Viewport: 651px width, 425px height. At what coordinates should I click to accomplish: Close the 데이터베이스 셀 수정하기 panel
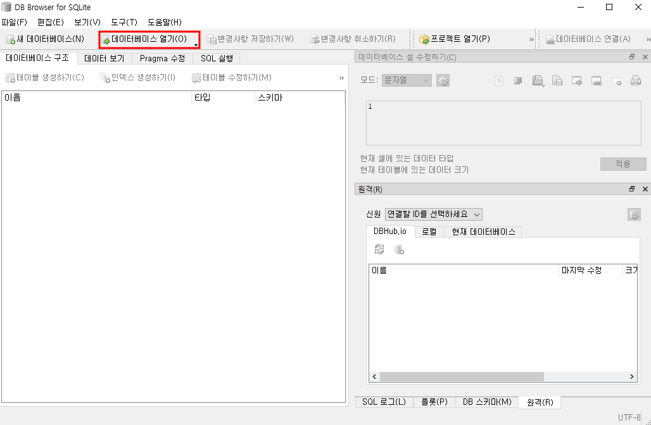[645, 57]
